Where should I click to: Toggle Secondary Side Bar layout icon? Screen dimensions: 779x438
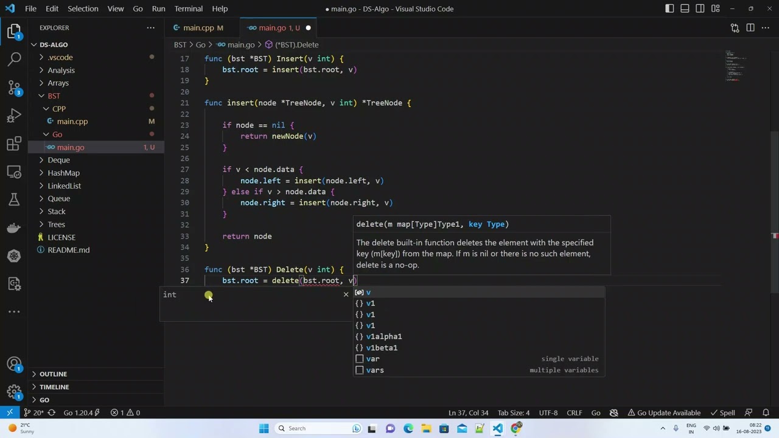(x=700, y=9)
